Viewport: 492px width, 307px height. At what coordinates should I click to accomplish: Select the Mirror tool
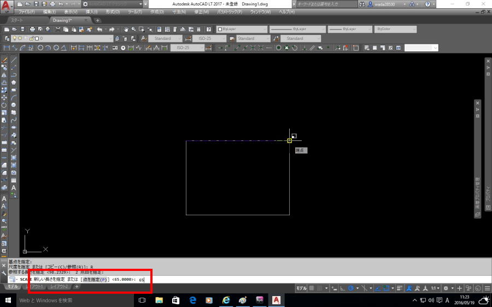[4, 75]
